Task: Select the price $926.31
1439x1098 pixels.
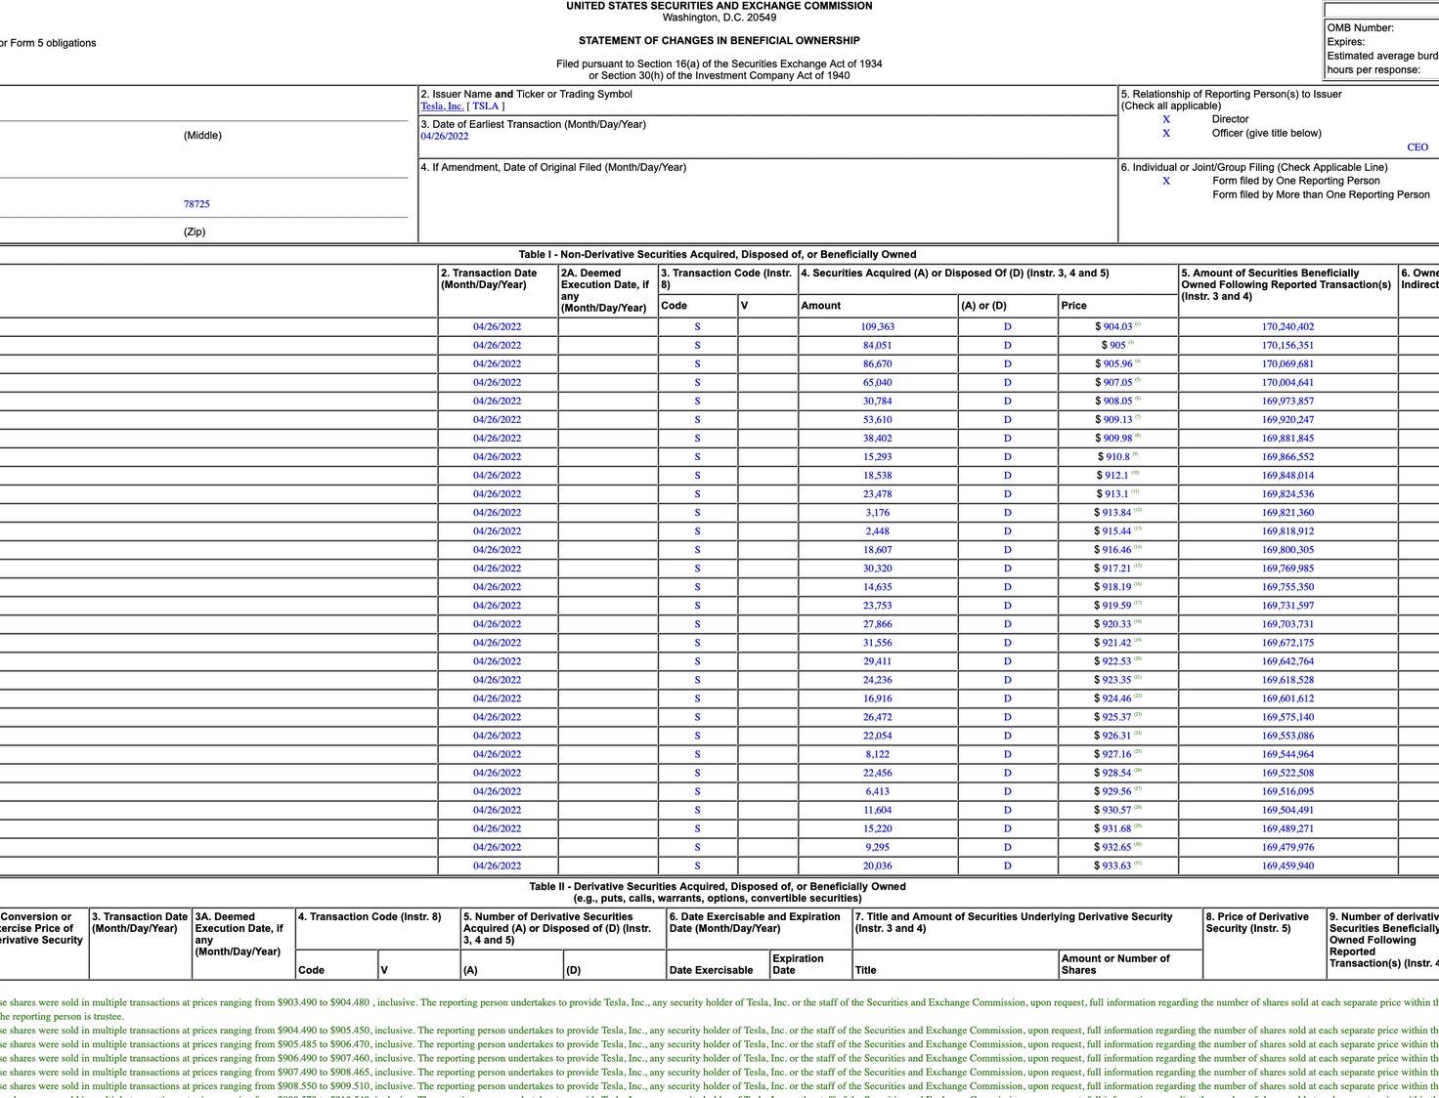Action: (x=1117, y=736)
